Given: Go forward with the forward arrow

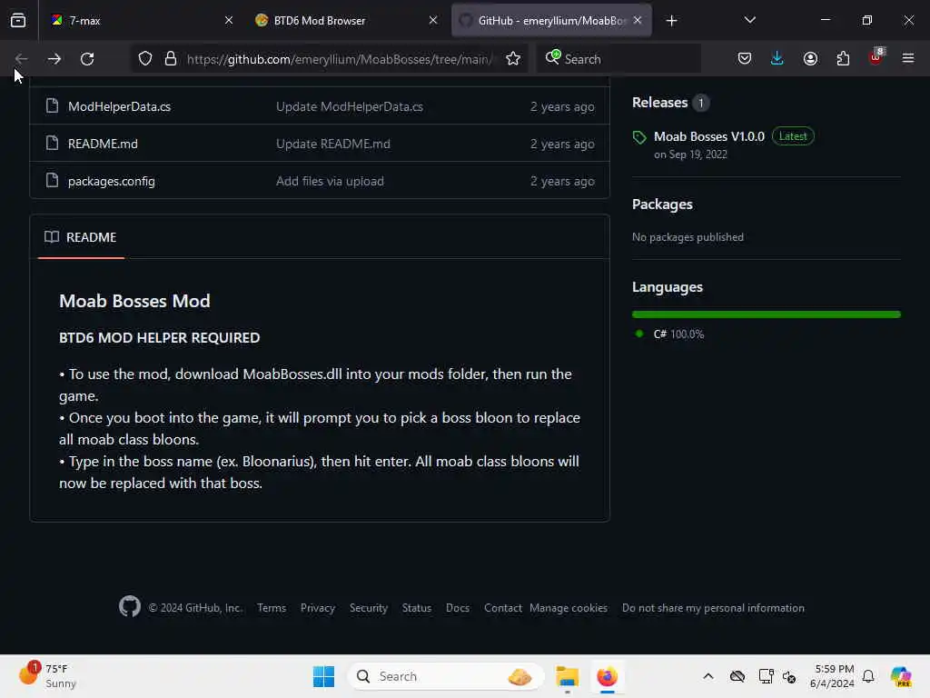Looking at the screenshot, I should pyautogui.click(x=54, y=59).
